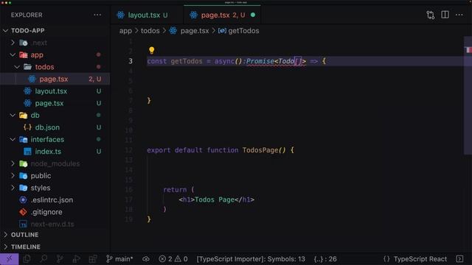472x265 pixels.
Task: Click the getTodos breadcrumb symbol
Action: click(x=243, y=31)
